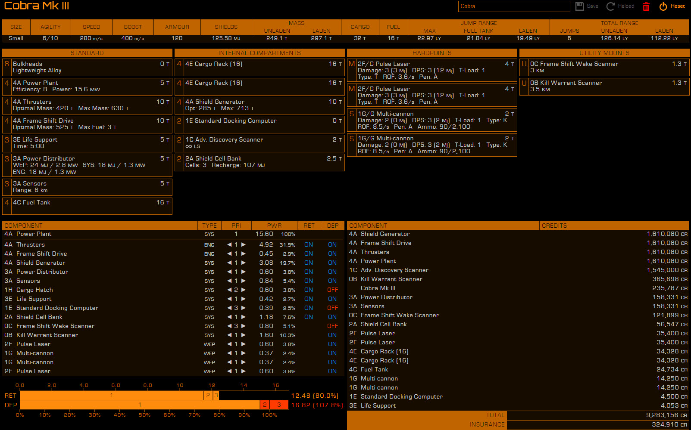This screenshot has height=430, width=691.
Task: Raise Standard Docking Computer priority arrow
Action: 244,308
